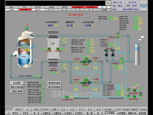153x115 pixels.
Task: Open the 烟风系统故障 button
Action: point(17,87)
